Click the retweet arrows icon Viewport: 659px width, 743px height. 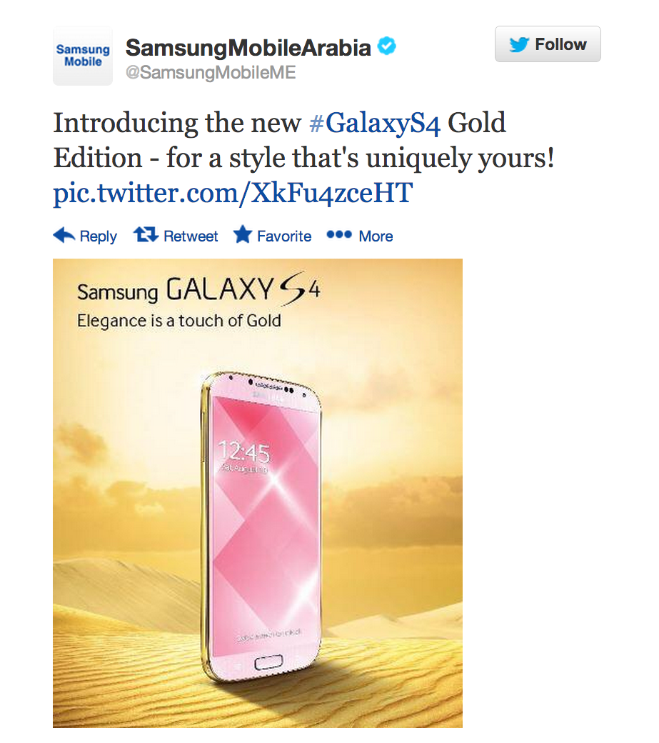(146, 234)
